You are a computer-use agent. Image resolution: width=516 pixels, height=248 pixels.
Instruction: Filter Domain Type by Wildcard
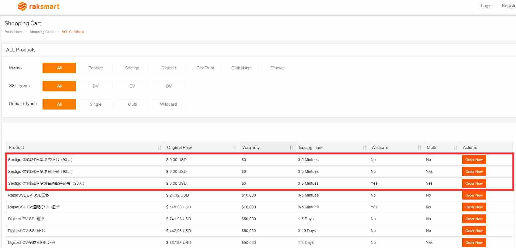(168, 104)
